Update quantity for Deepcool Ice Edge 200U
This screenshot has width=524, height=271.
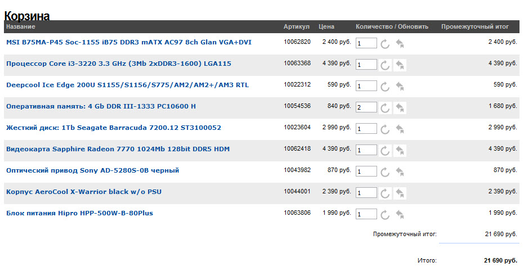tap(385, 87)
